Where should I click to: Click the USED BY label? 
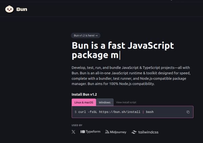click(77, 125)
